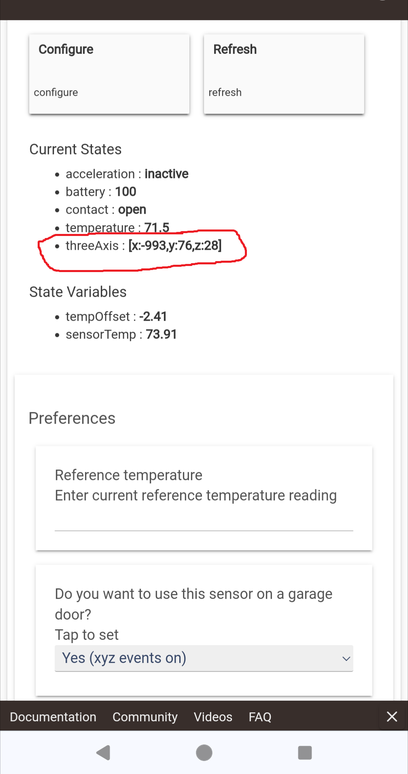Click the acceleration inactive state entry

[x=127, y=174]
